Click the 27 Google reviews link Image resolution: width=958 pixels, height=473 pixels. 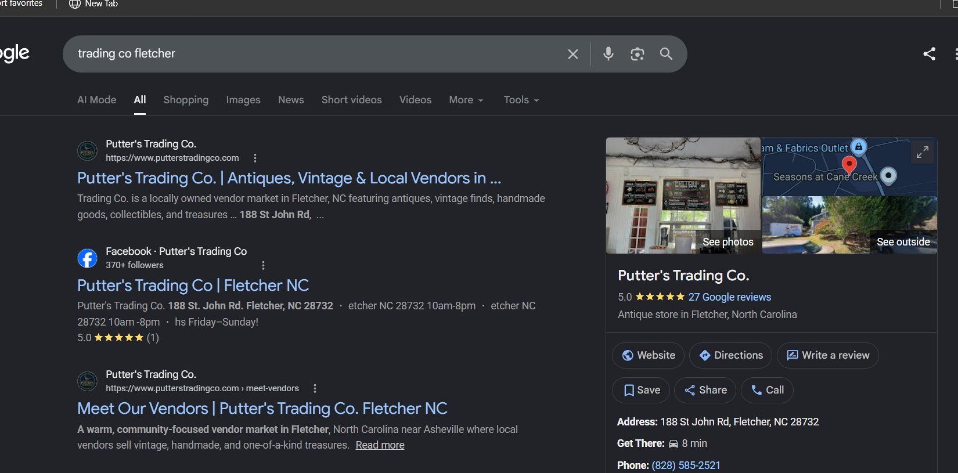730,297
